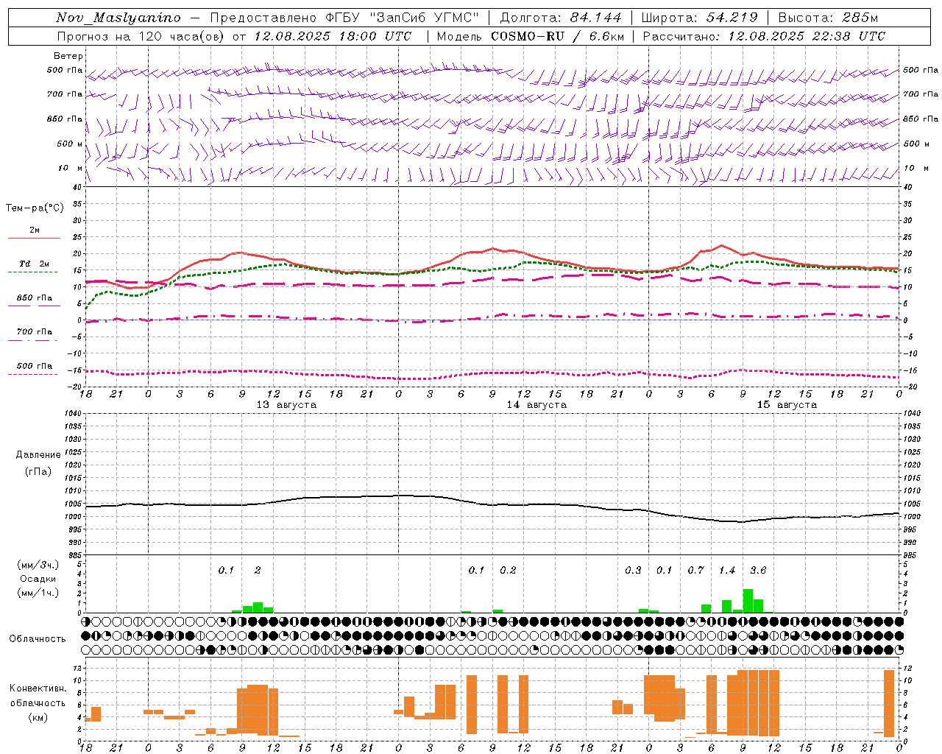
Task: Click the precipitation total value 2
Action: pos(258,571)
